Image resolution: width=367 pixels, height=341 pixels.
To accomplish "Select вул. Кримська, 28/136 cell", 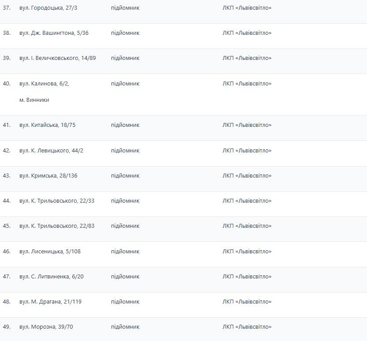I will coord(48,176).
